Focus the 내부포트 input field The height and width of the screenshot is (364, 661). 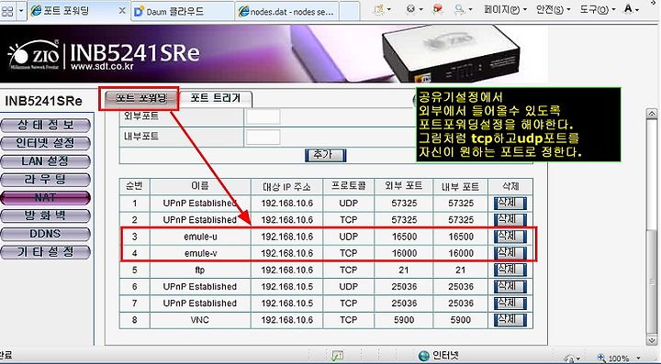tap(263, 138)
